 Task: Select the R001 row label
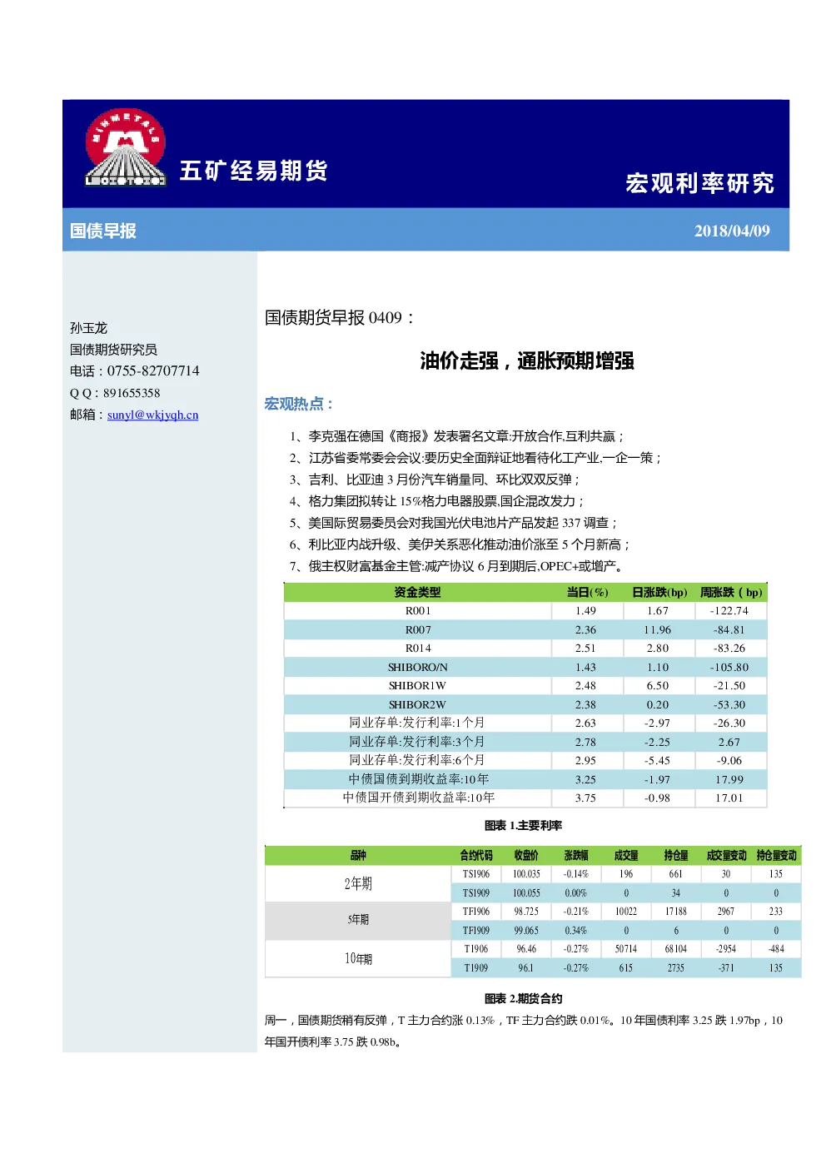(418, 611)
